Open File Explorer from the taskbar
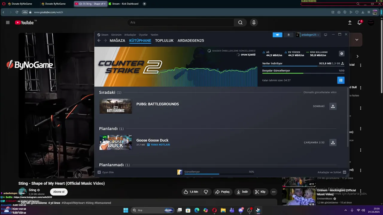383x215 pixels. 223,210
